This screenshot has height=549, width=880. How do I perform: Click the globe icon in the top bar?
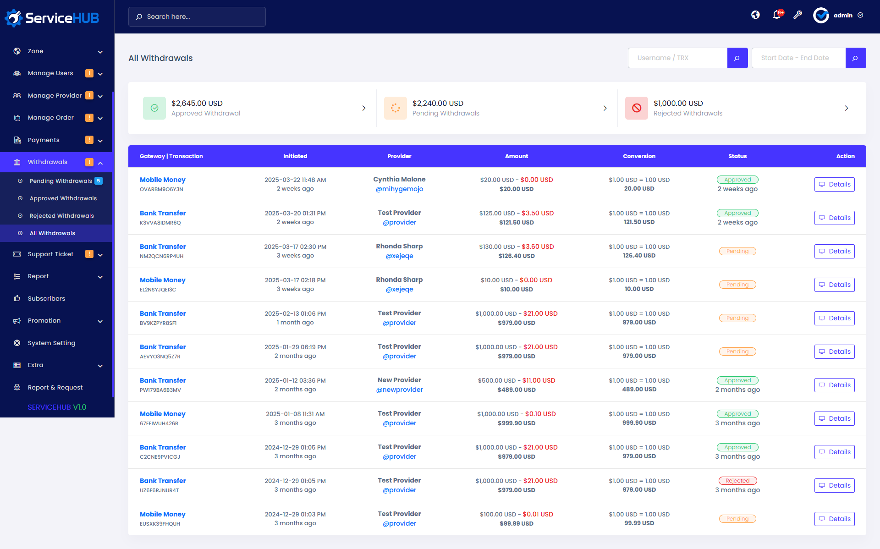tap(755, 15)
